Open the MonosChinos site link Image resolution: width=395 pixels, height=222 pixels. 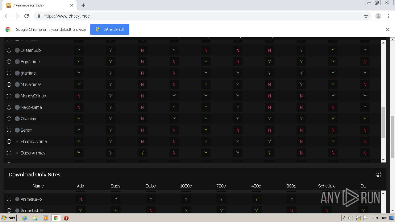pyautogui.click(x=33, y=96)
